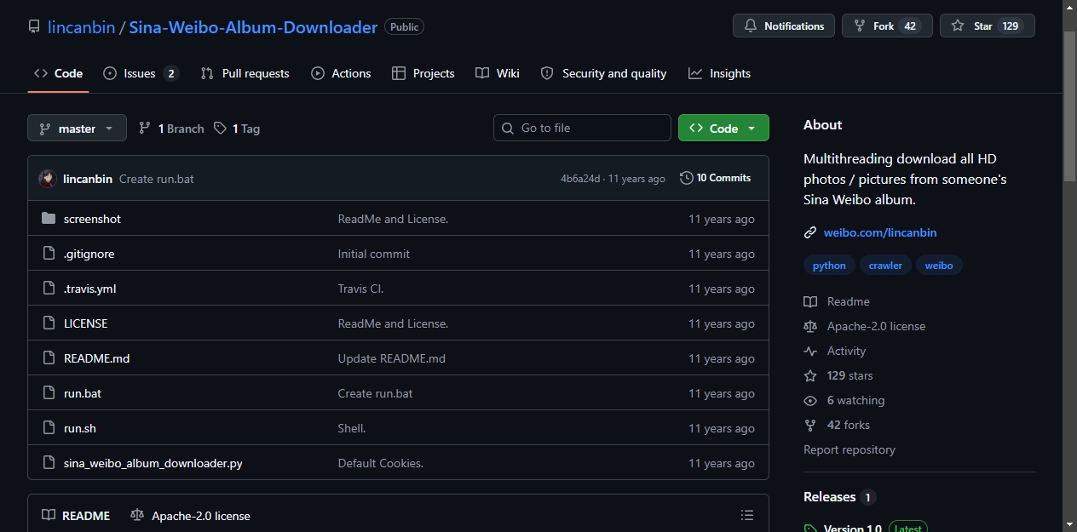This screenshot has width=1077, height=532.
Task: Click the crawler topic tag
Action: coord(885,266)
